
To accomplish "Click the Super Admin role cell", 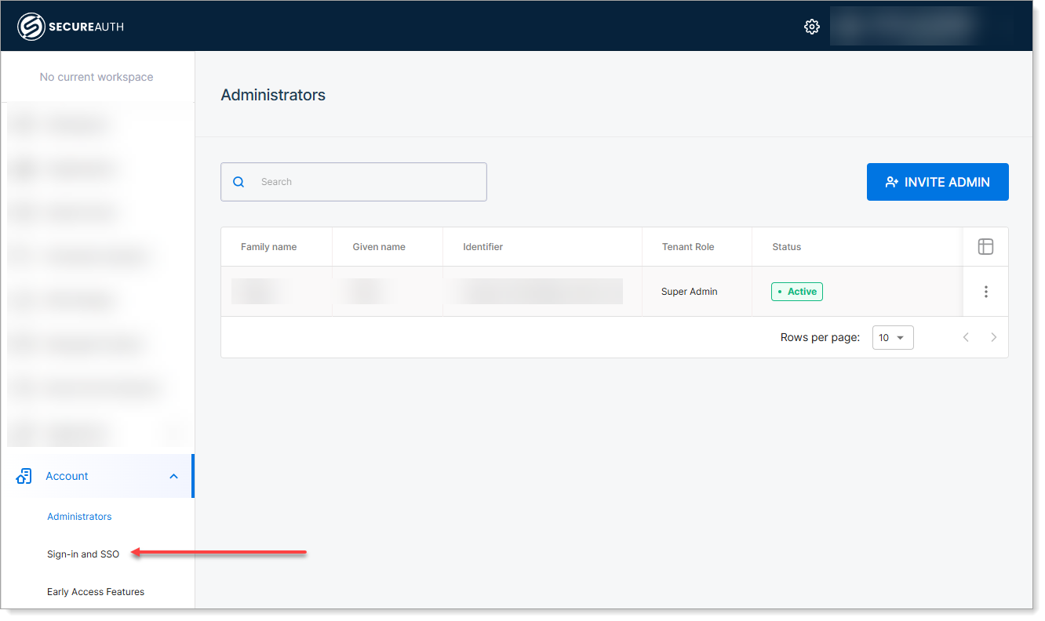I will pos(690,292).
